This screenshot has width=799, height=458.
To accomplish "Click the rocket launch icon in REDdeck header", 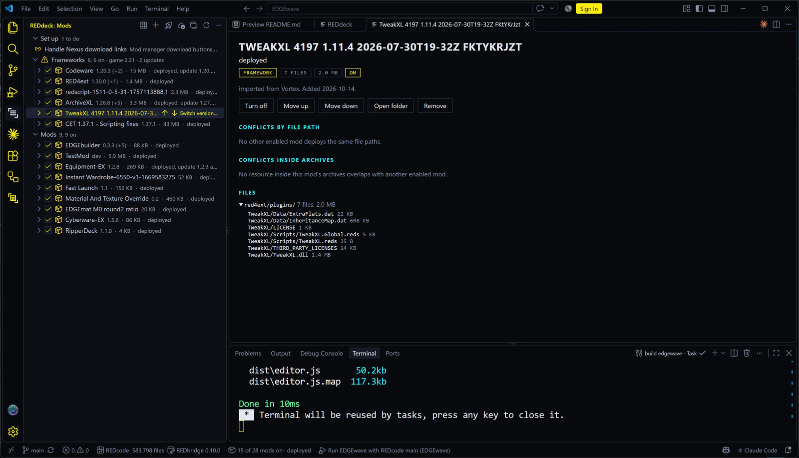I will click(x=168, y=25).
